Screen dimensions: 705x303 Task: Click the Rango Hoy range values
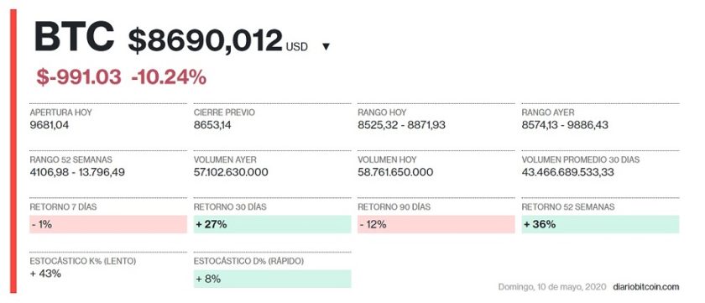pyautogui.click(x=401, y=125)
